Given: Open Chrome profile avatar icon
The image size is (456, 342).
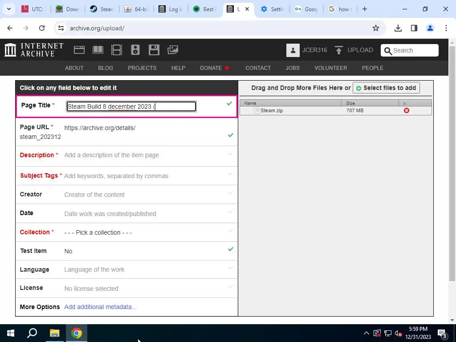Looking at the screenshot, I should [430, 28].
